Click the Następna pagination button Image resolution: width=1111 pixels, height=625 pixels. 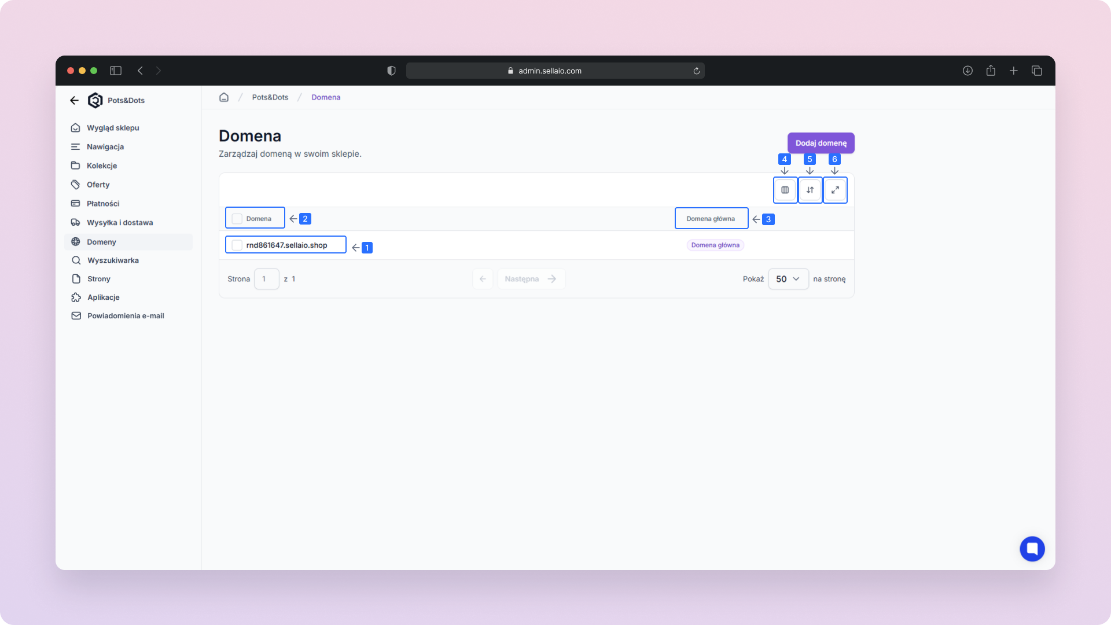click(x=531, y=279)
